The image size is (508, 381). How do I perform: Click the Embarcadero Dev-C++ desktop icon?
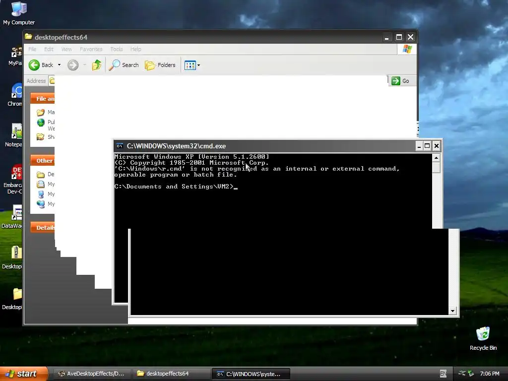tap(12, 180)
